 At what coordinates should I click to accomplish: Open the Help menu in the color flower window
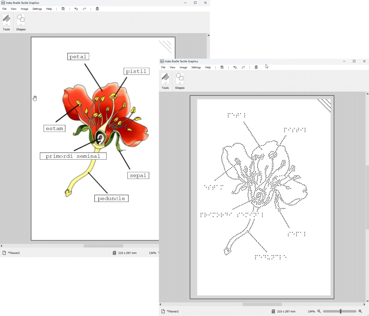(49, 9)
